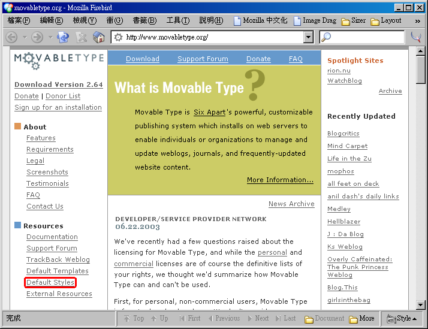Go to Next in site navigation bar
The width and height of the screenshot is (428, 329).
coord(258,318)
